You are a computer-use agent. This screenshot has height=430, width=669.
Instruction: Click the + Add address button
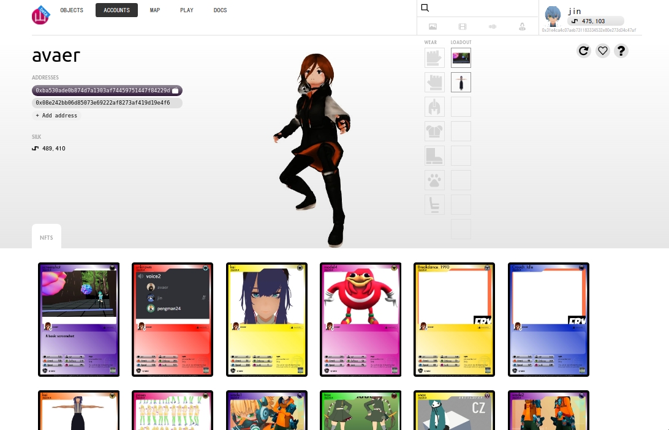tap(56, 116)
